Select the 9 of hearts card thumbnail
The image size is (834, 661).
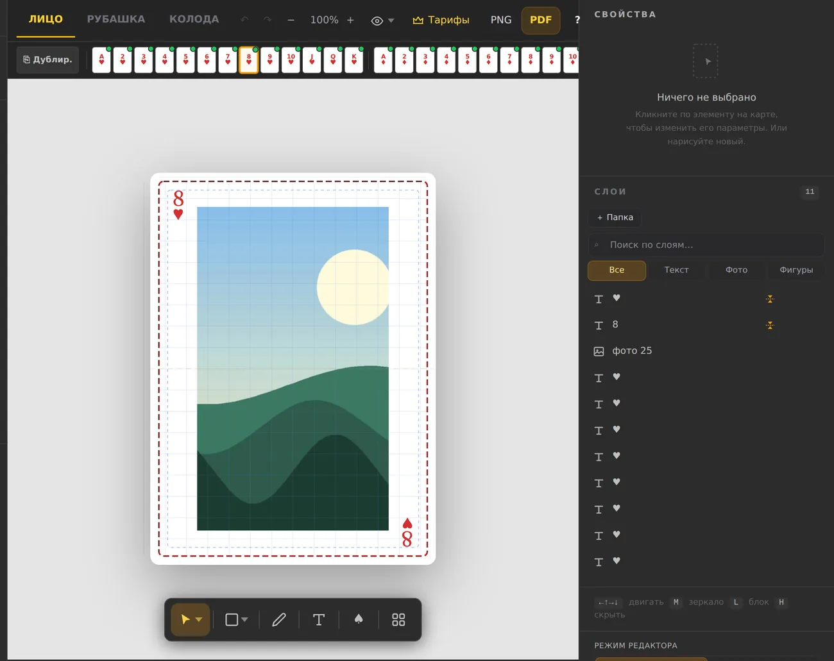point(269,60)
